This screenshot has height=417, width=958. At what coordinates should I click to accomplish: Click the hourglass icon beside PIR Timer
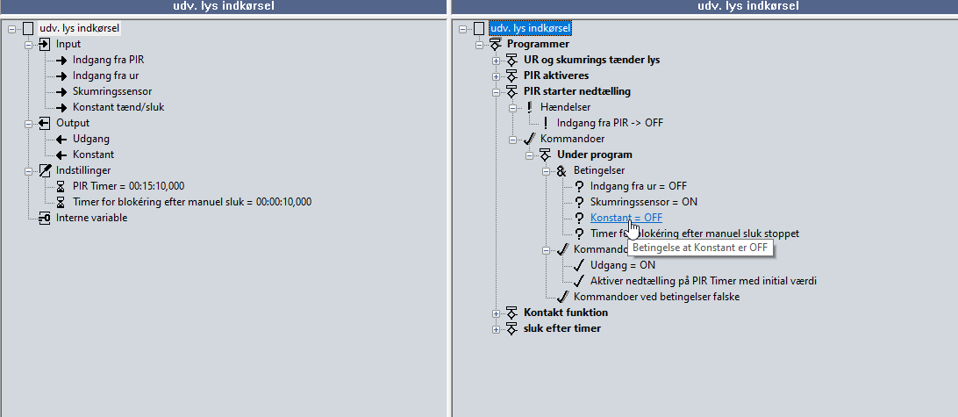pos(61,186)
